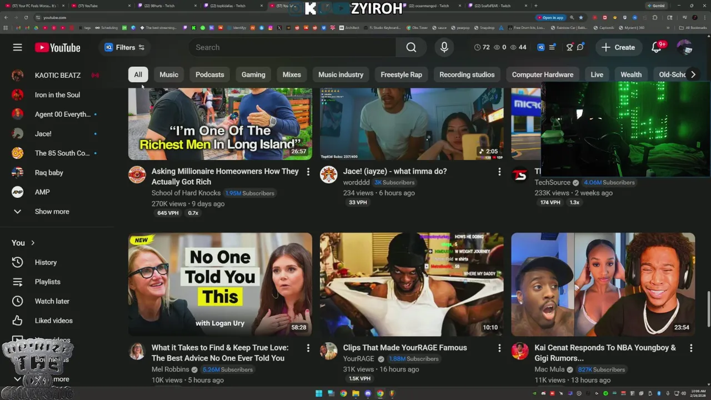The width and height of the screenshot is (711, 400).
Task: Open the notifications bell
Action: [x=657, y=48]
